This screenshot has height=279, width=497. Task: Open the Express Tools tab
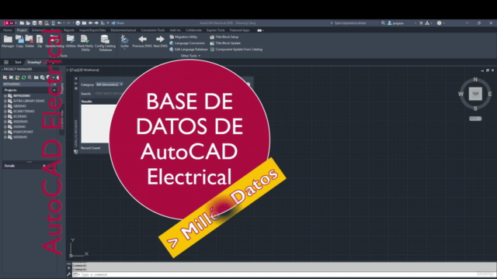(x=216, y=30)
